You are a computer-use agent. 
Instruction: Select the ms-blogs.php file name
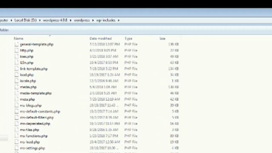pyautogui.click(x=31, y=105)
